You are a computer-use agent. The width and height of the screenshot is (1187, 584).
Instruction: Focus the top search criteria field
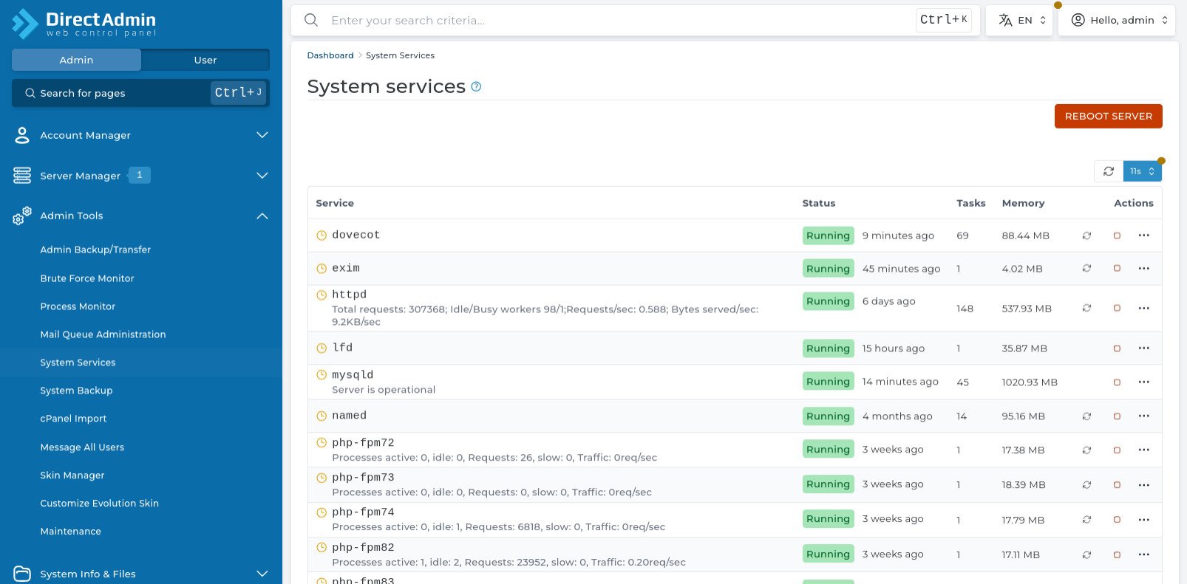pos(617,20)
